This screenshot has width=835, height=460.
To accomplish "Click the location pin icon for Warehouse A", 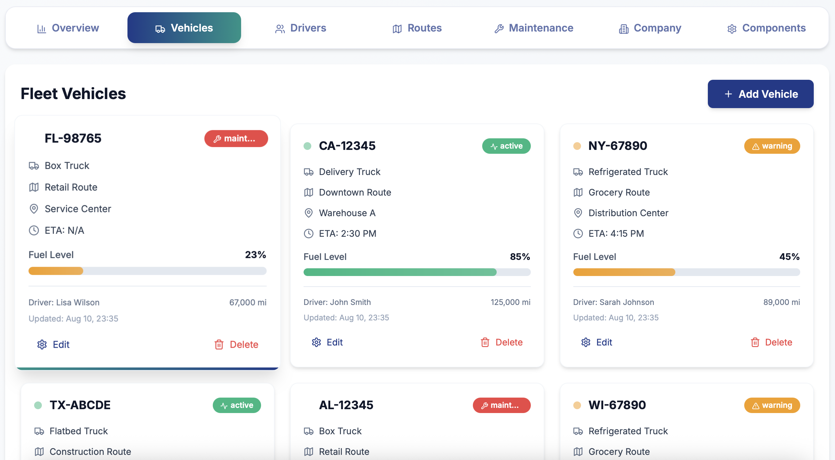I will (x=308, y=213).
